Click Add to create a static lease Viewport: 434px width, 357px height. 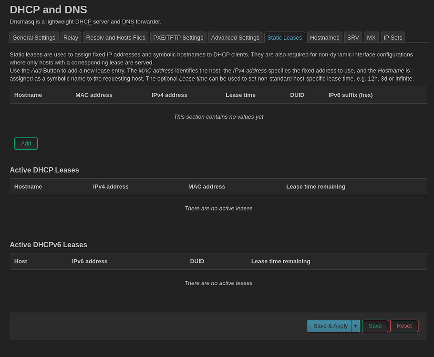pos(26,143)
